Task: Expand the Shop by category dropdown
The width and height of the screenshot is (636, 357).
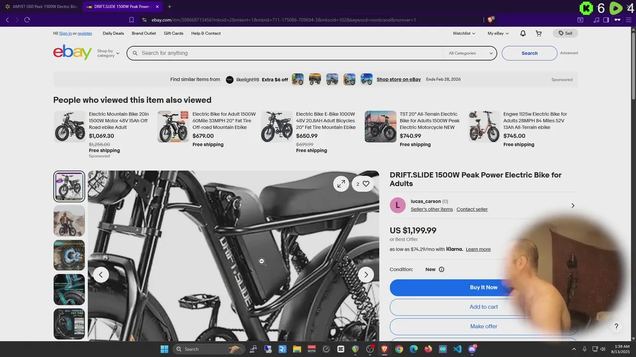Action: 108,53
